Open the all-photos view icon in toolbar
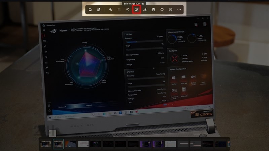The width and height of the screenshot is (269, 151). click(90, 10)
